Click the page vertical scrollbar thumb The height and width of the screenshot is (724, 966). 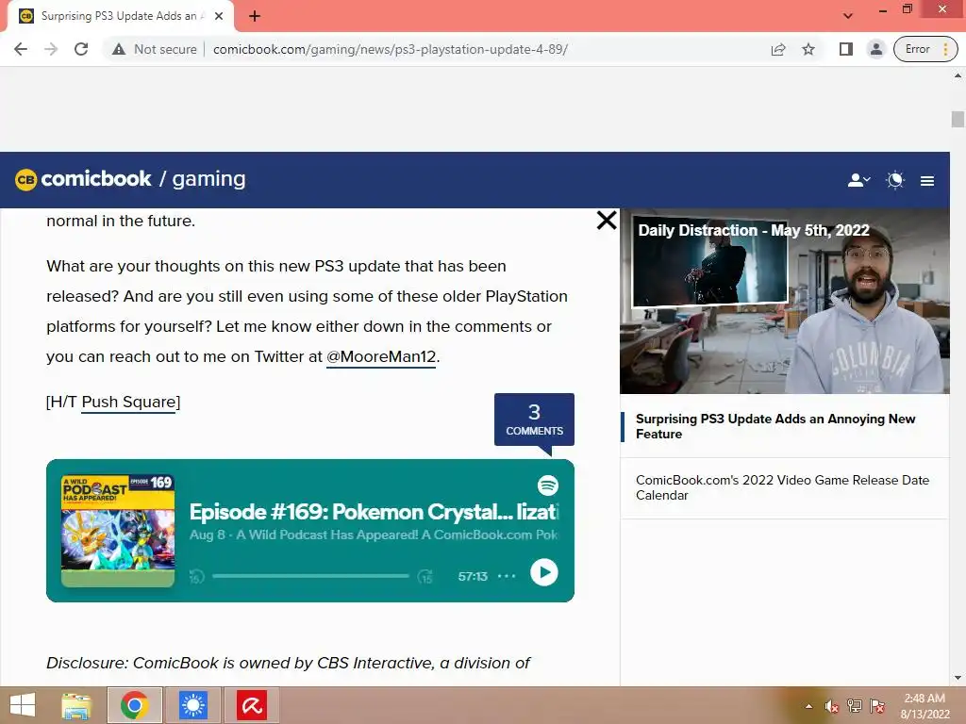click(x=958, y=119)
